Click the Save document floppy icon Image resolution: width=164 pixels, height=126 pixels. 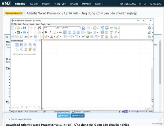coord(25,28)
